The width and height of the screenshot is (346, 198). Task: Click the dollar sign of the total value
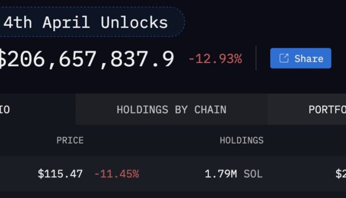tap(3, 59)
